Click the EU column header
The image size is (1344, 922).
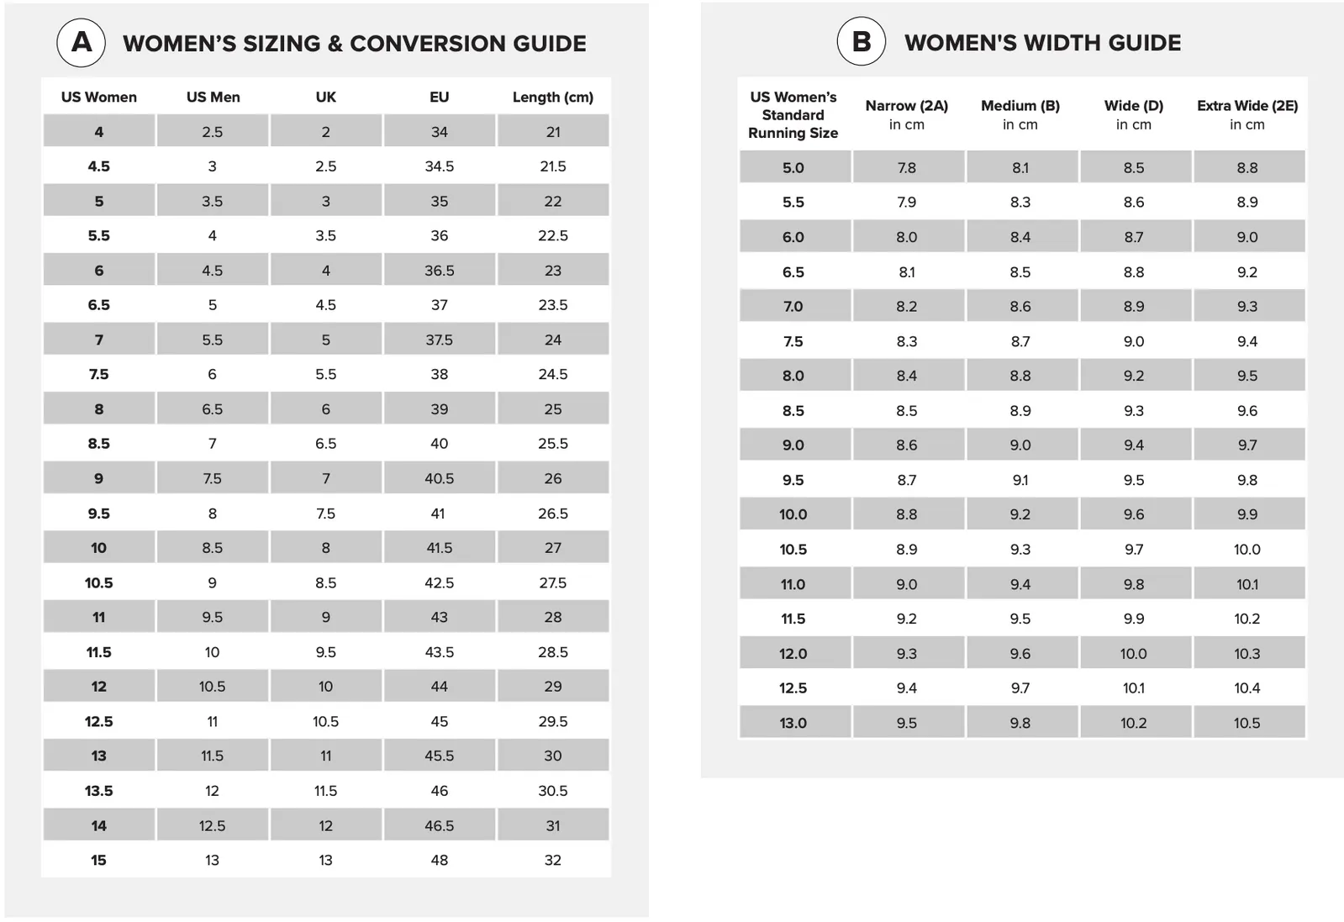coord(440,97)
